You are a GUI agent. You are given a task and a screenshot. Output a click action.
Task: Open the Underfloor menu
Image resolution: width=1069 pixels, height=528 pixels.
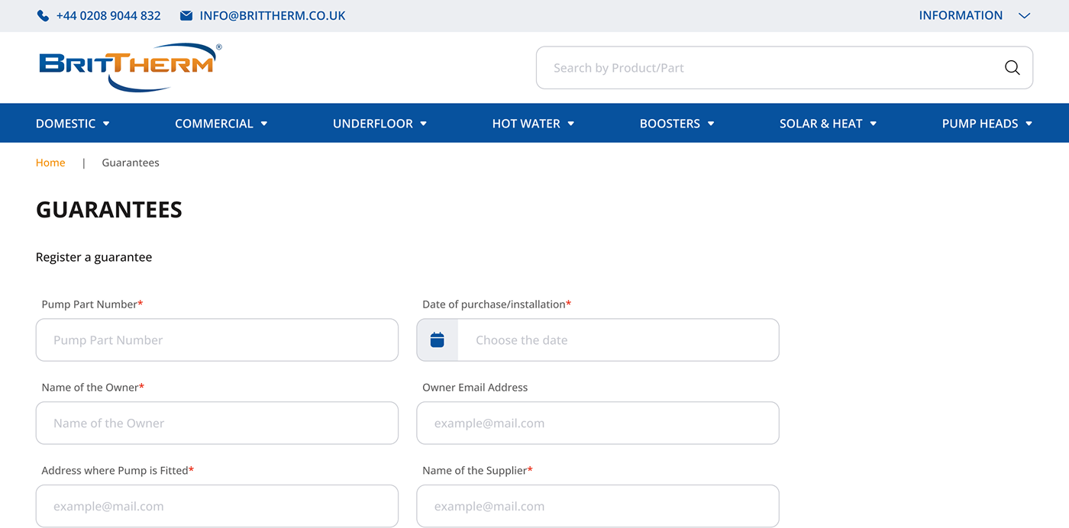coord(379,124)
